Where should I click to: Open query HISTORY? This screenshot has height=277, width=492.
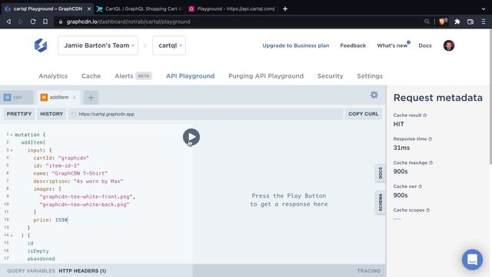pyautogui.click(x=52, y=114)
